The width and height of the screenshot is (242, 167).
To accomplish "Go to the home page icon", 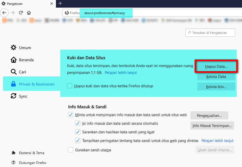I will [x=29, y=13].
